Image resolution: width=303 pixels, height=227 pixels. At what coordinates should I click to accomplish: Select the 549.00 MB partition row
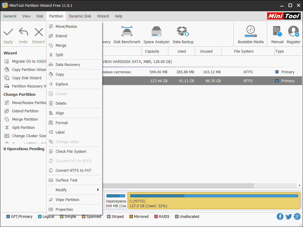[202, 72]
